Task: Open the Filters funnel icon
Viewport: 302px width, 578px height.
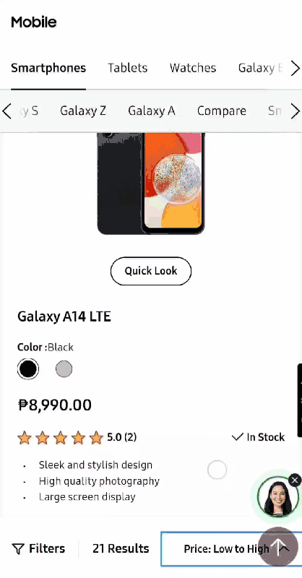Action: point(17,549)
